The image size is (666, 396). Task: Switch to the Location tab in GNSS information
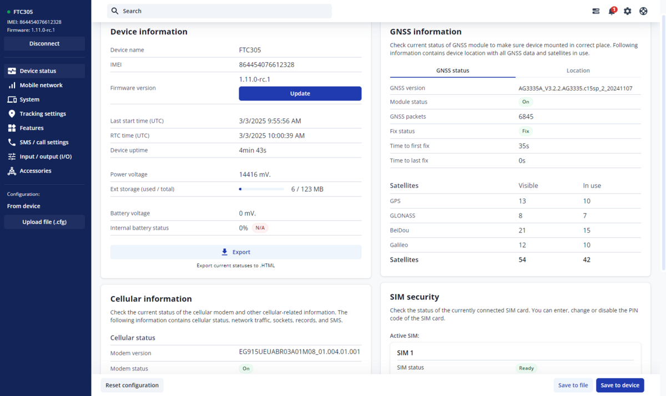click(578, 70)
